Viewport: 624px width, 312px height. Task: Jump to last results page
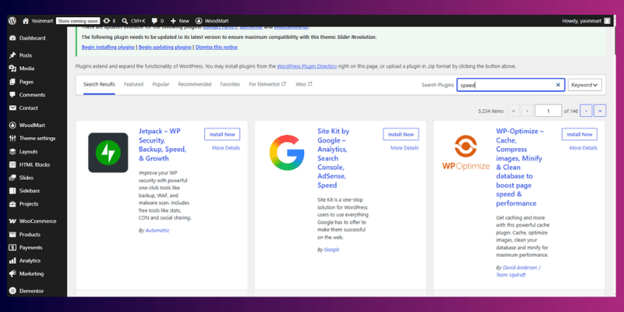tap(600, 111)
